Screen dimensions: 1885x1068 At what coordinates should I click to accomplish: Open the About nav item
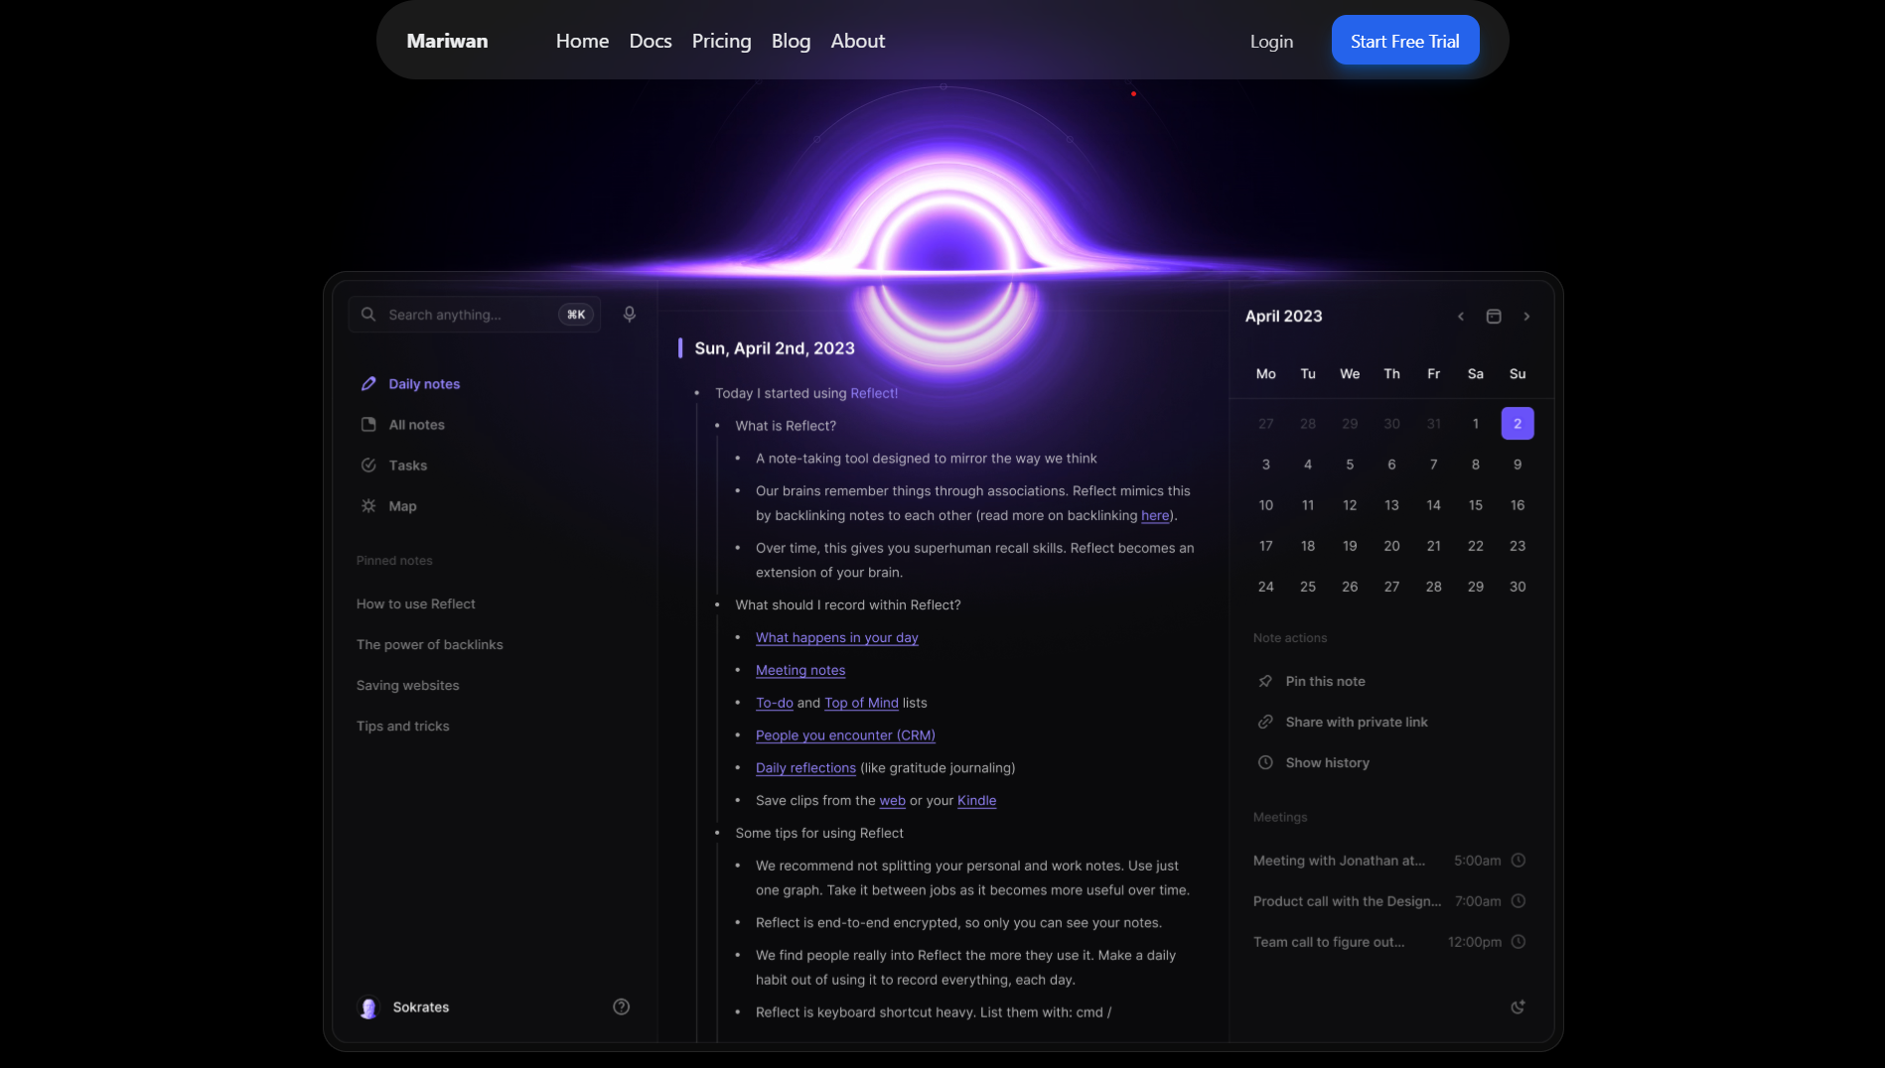point(857,41)
